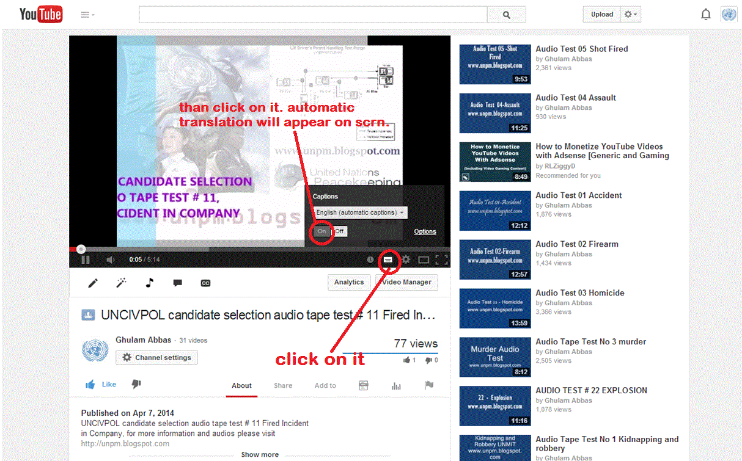Click Channel settings button
This screenshot has height=461, width=742.
156,357
